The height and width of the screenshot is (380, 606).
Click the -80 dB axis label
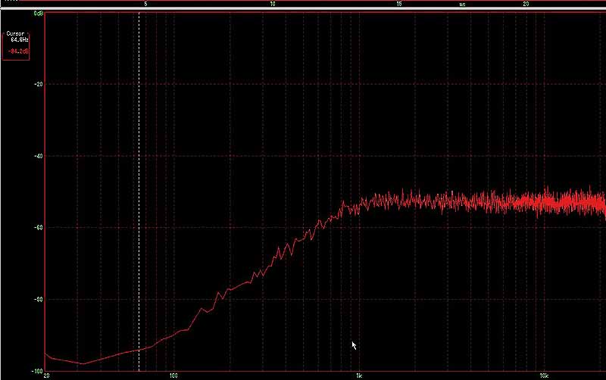pos(37,299)
